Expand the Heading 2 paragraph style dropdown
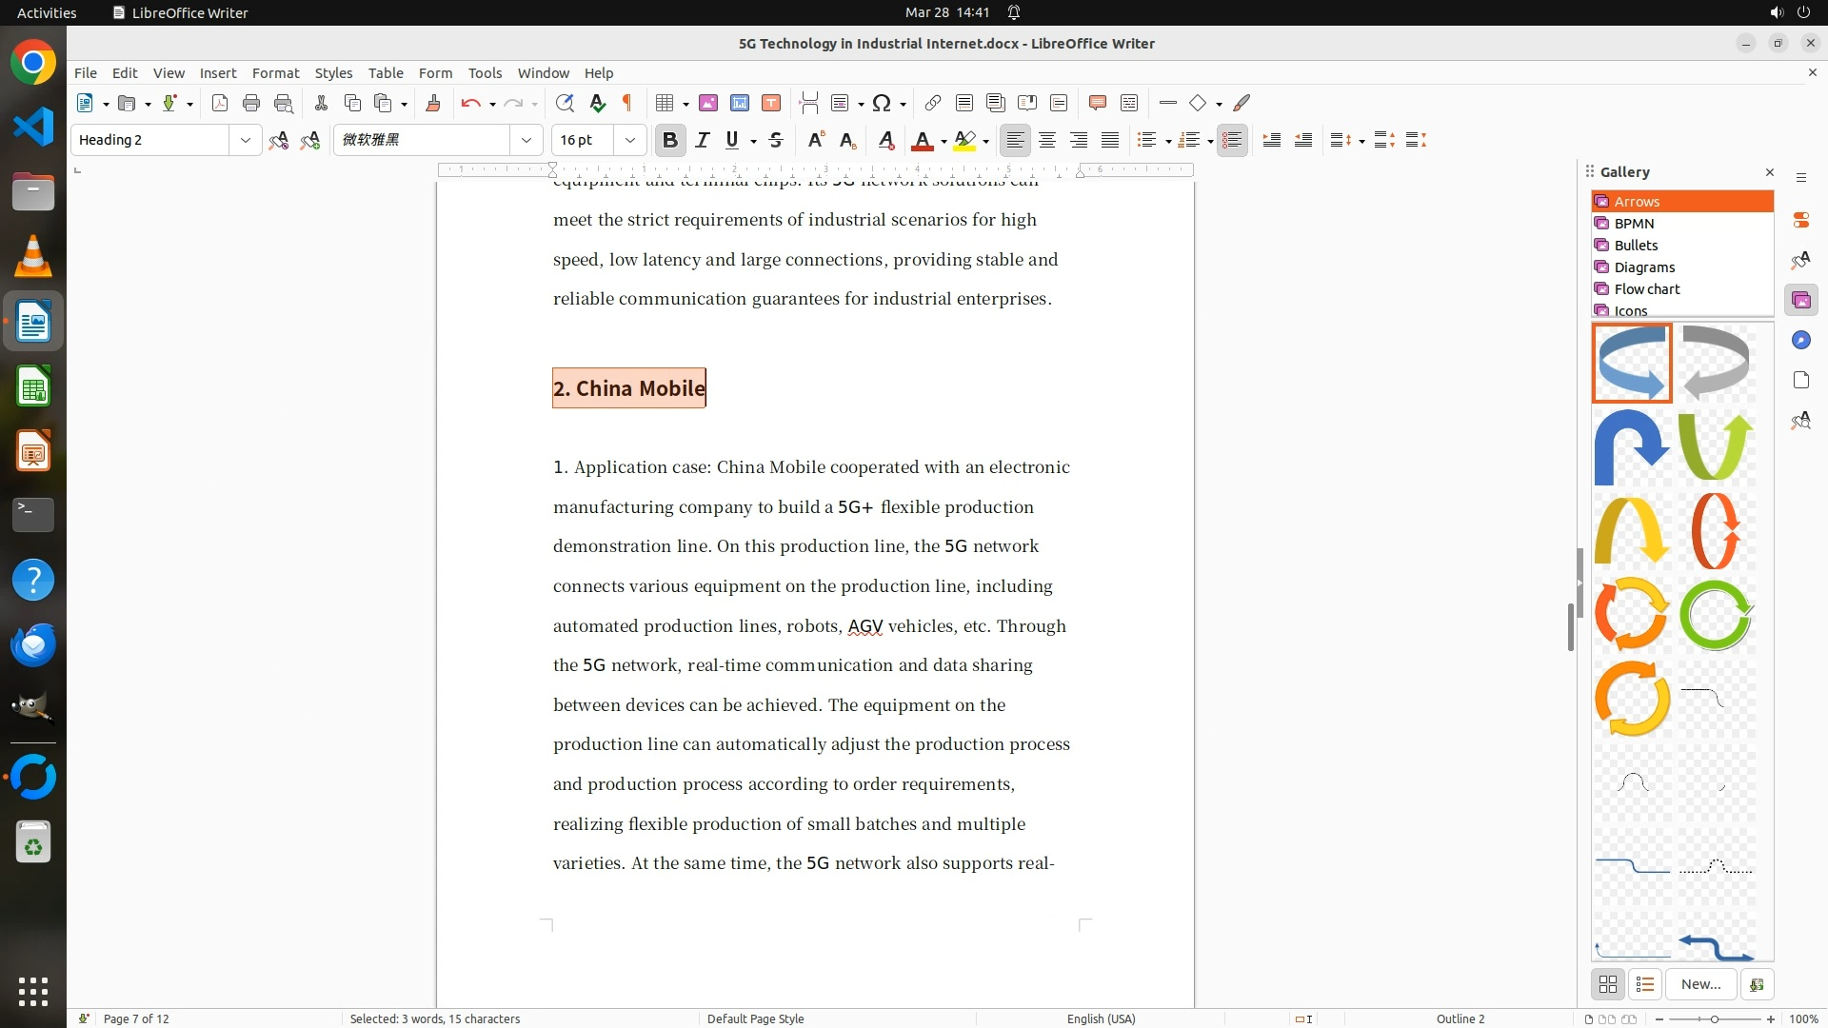Screen dimensions: 1828x1028 click(245, 140)
